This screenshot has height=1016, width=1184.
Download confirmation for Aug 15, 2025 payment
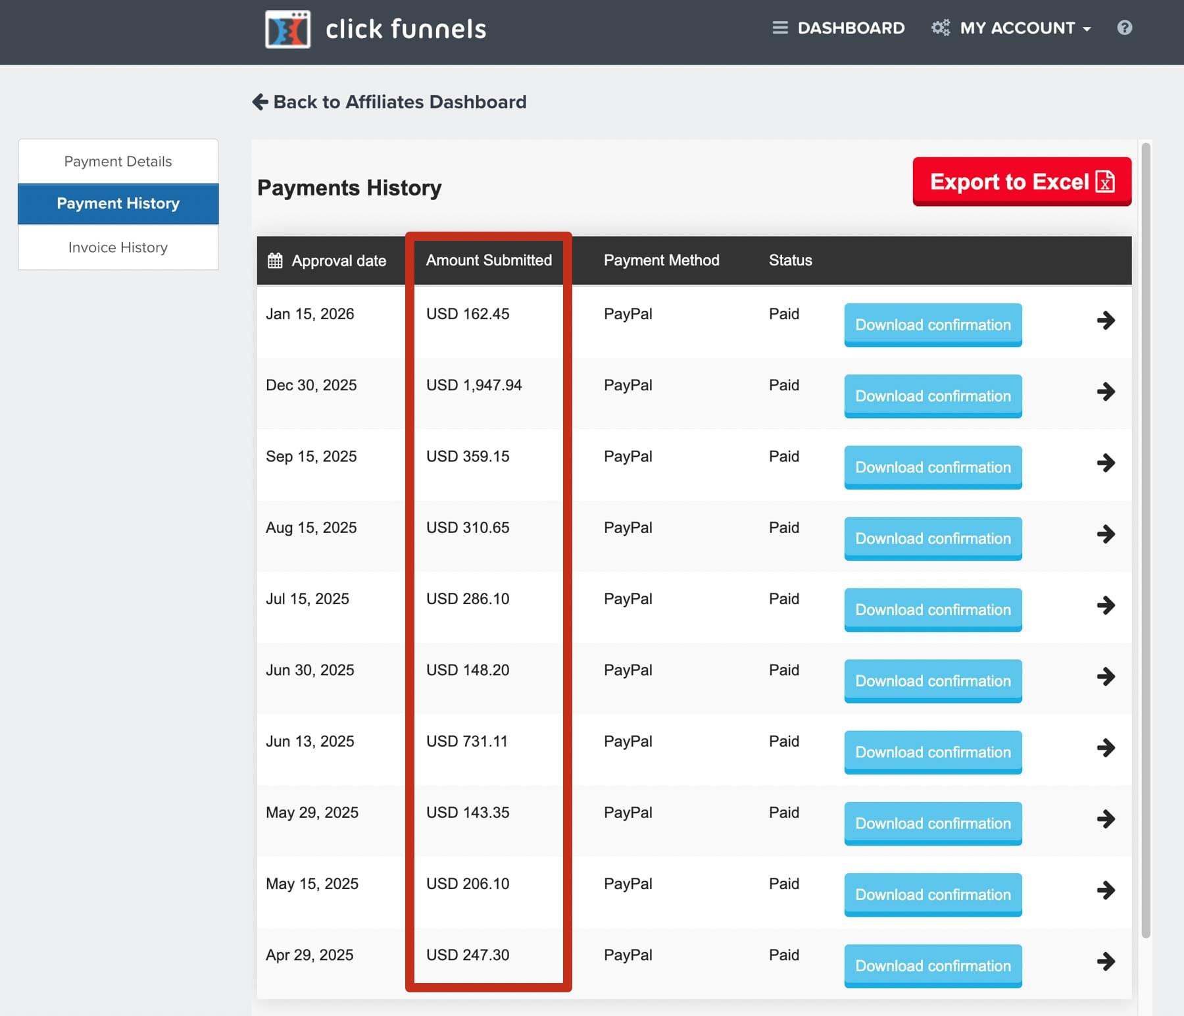click(x=933, y=538)
